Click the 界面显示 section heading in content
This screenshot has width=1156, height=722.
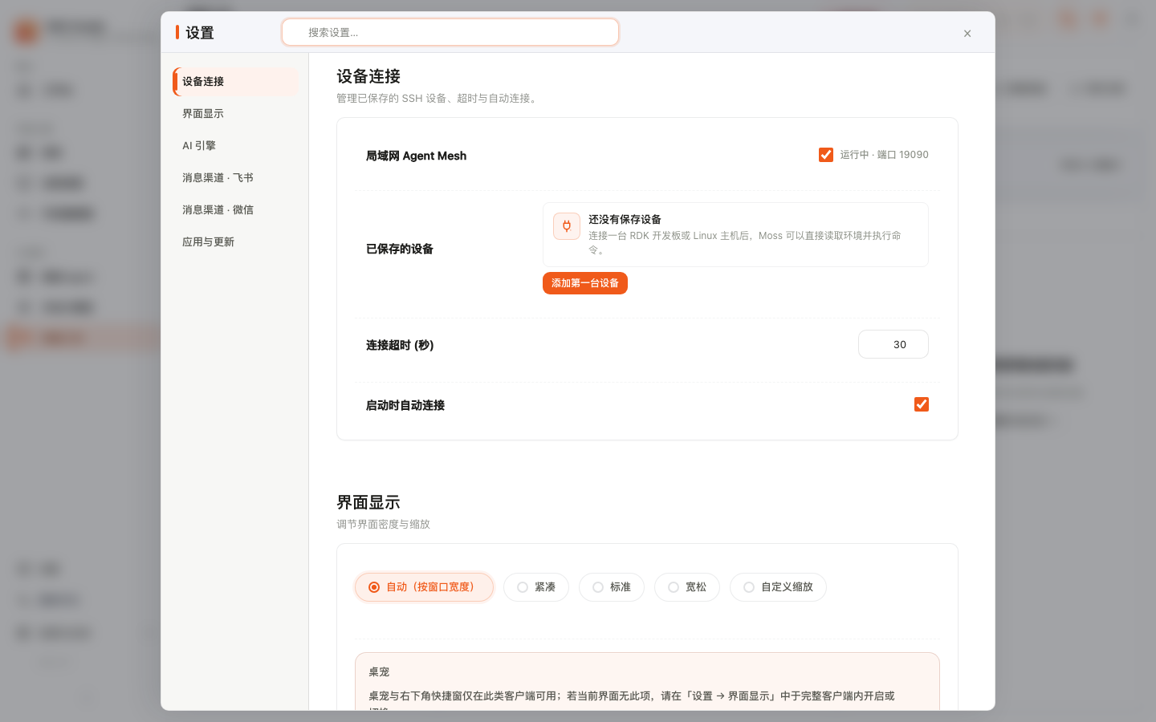(368, 502)
